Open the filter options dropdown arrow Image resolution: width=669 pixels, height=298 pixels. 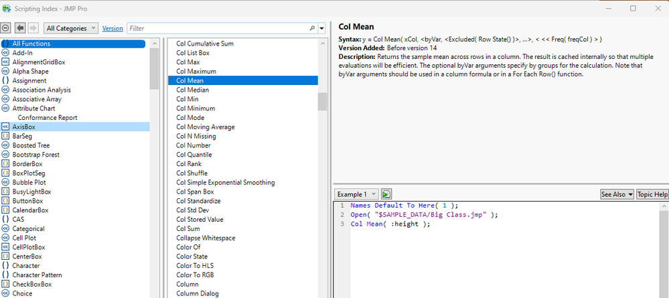[x=321, y=28]
